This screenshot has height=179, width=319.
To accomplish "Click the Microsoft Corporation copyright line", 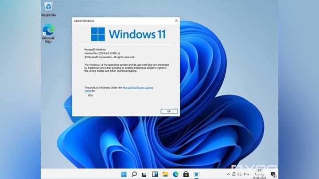I will (x=110, y=57).
